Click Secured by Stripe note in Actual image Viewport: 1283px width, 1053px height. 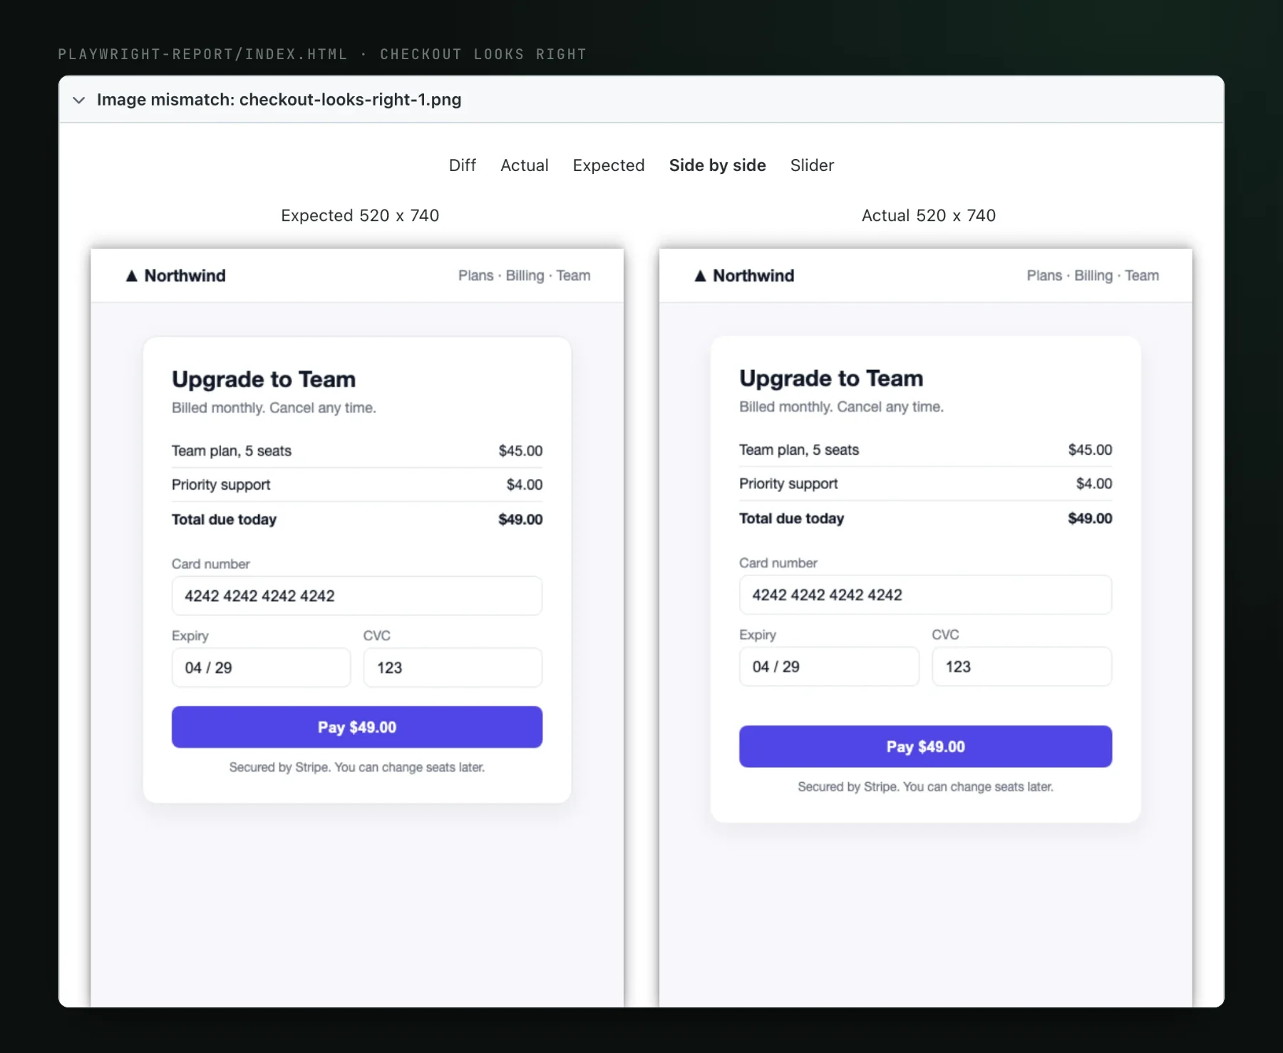[x=925, y=786]
